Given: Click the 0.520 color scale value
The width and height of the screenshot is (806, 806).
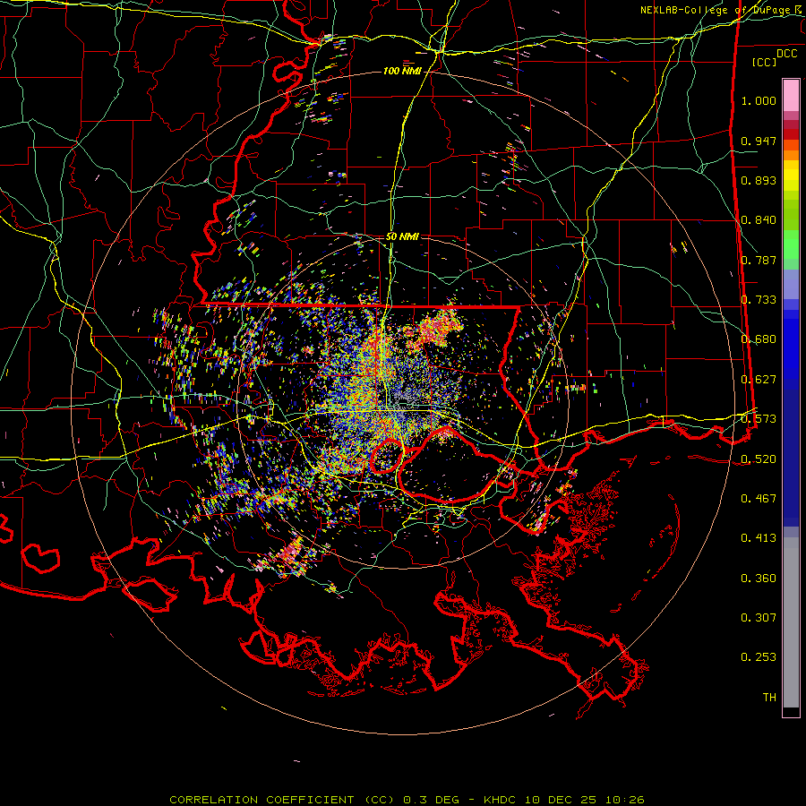Looking at the screenshot, I should (x=759, y=459).
